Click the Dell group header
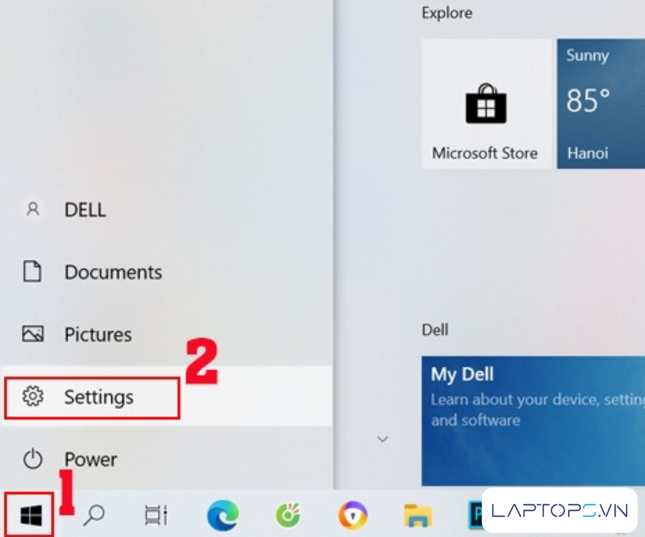Viewport: 645px width, 537px height. [435, 330]
